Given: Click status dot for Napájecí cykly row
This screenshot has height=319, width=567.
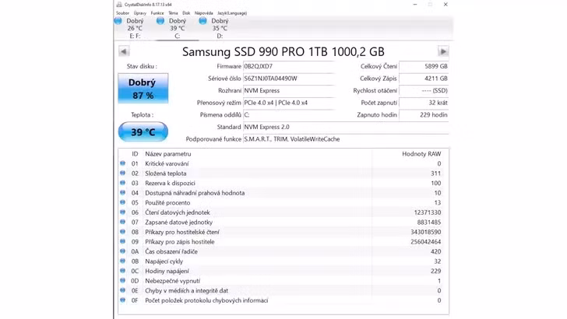Looking at the screenshot, I should coord(123,261).
